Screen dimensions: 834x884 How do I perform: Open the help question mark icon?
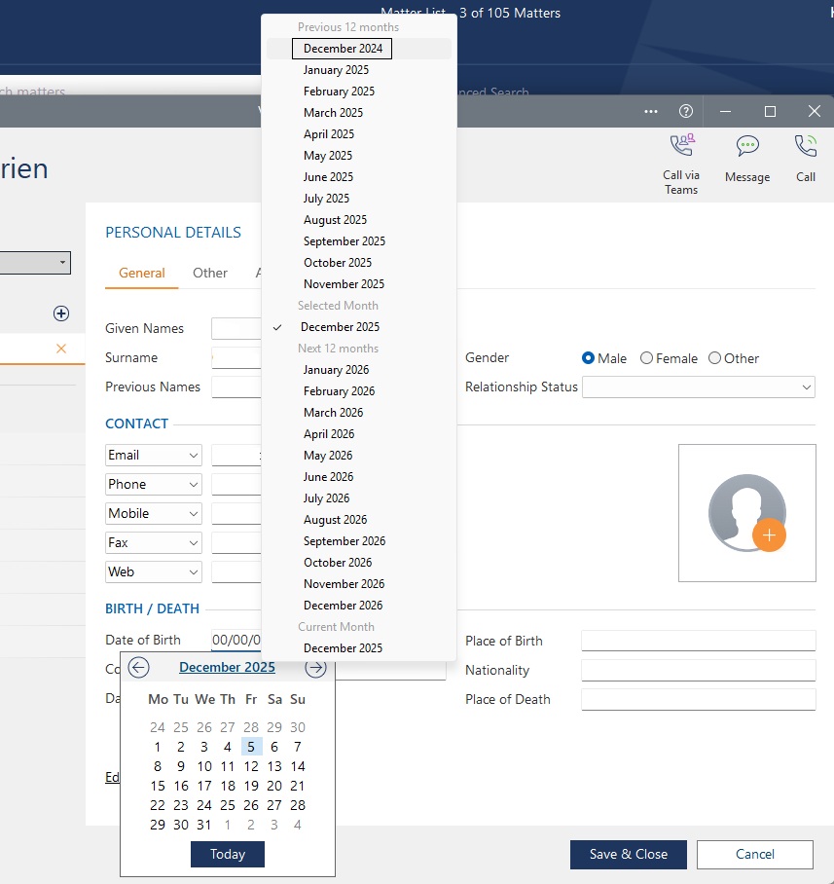coord(686,112)
